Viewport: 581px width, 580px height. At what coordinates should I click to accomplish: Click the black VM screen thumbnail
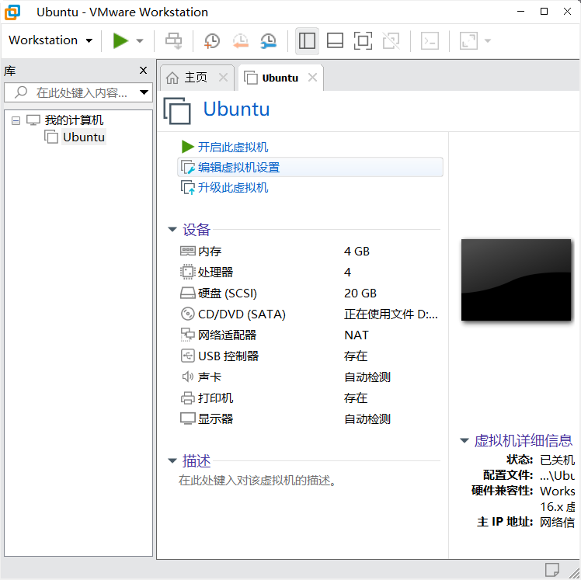(517, 280)
